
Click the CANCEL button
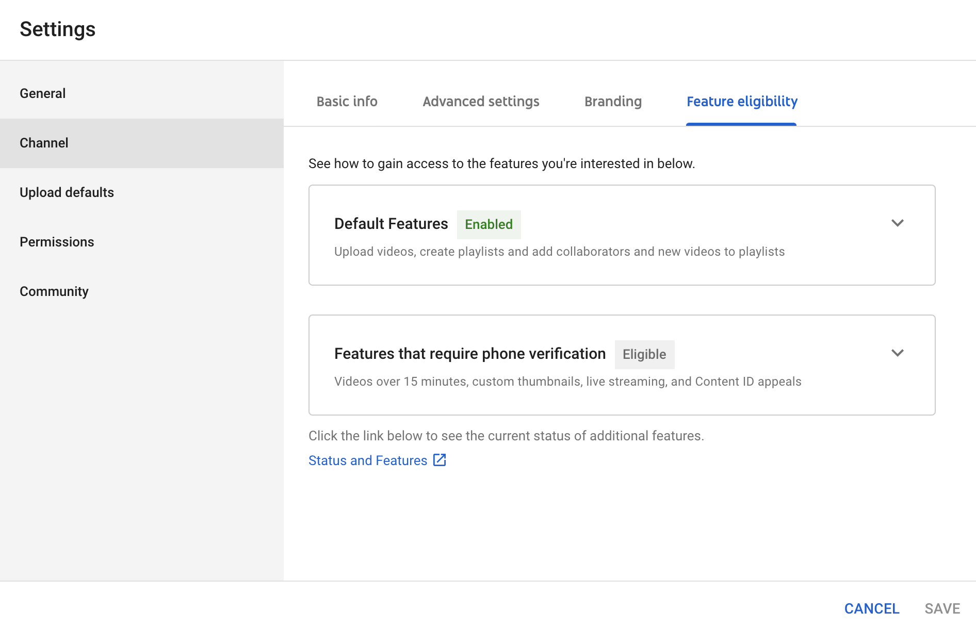pyautogui.click(x=872, y=608)
